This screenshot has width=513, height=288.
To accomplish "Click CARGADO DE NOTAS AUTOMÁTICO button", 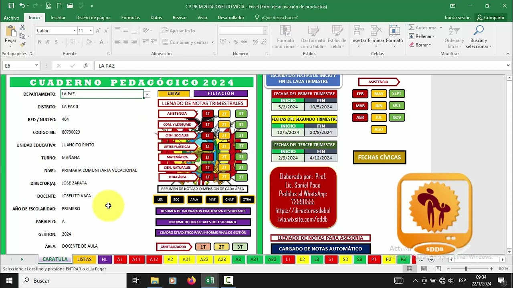I will 321,248.
